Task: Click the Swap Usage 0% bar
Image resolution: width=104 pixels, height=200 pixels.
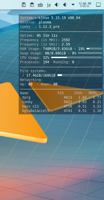Action: tap(90, 53)
